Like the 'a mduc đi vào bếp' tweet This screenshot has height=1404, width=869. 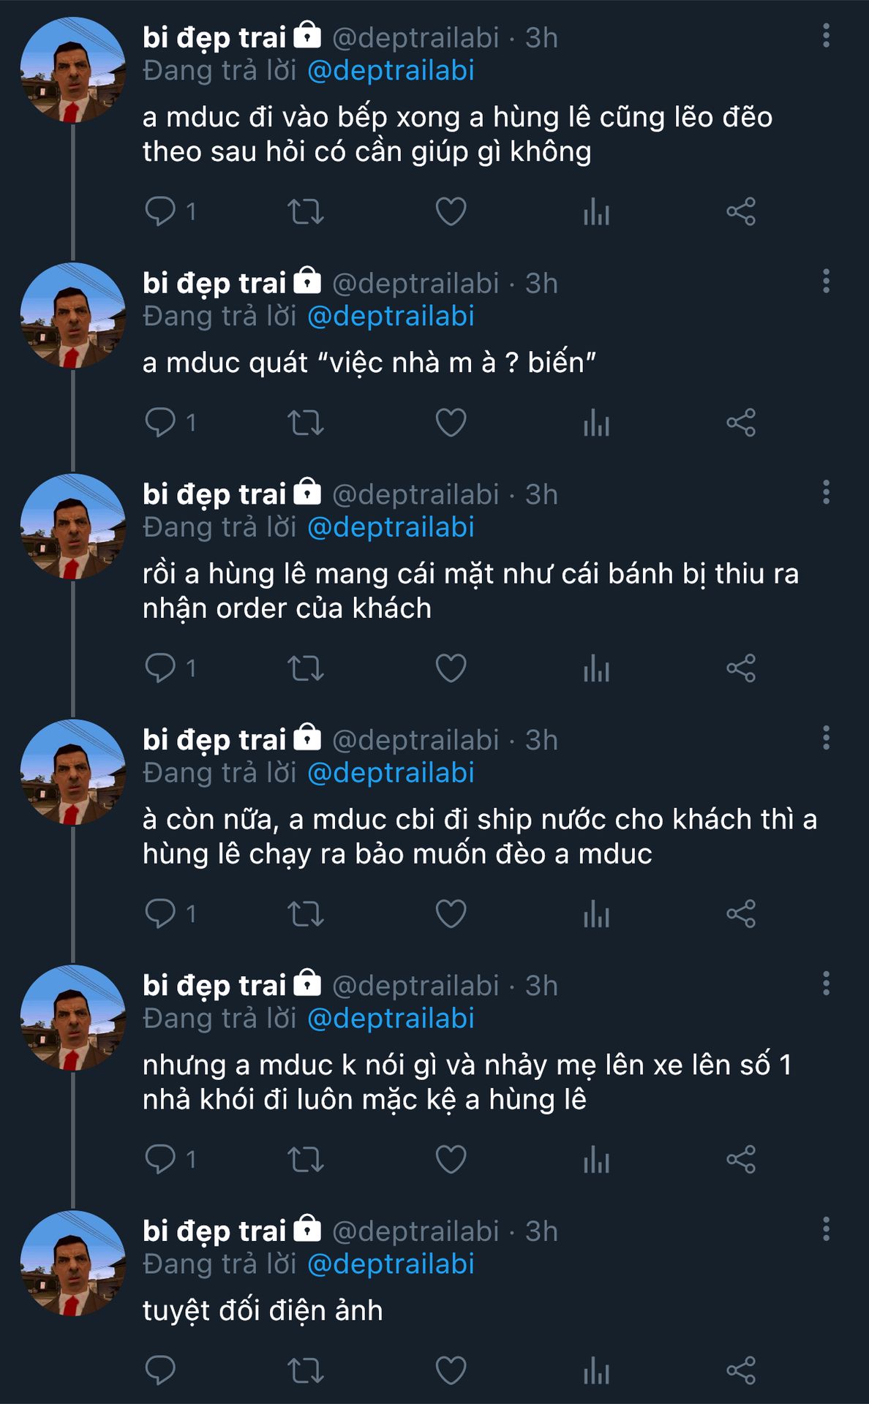point(451,211)
